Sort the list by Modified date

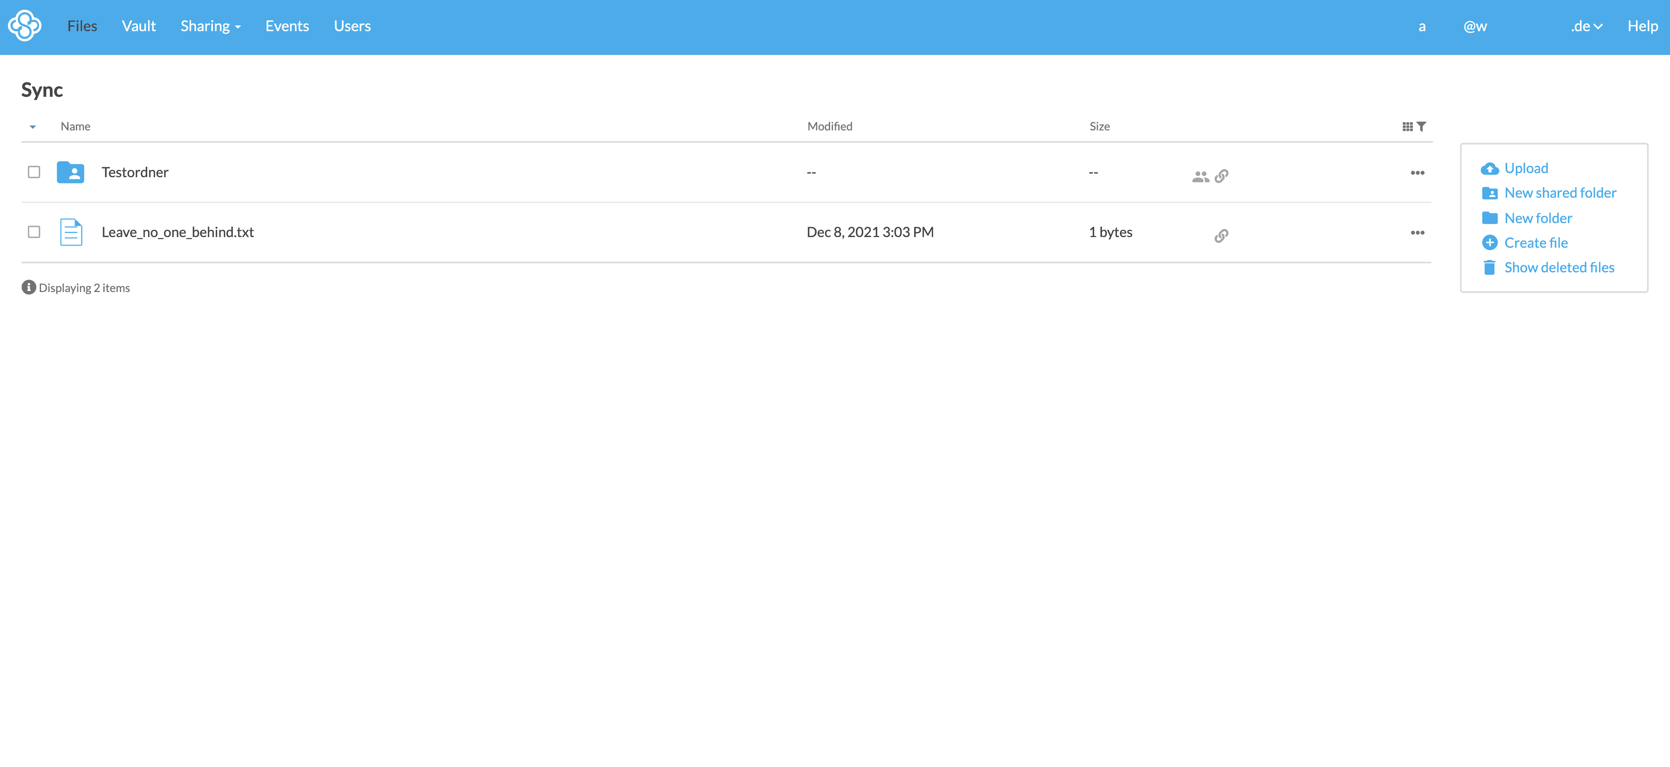pyautogui.click(x=829, y=126)
